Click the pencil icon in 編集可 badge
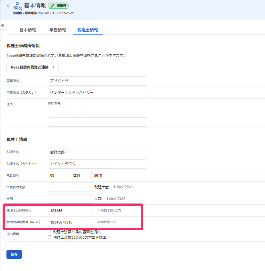Viewport: 265px width, 271px height. [52, 6]
